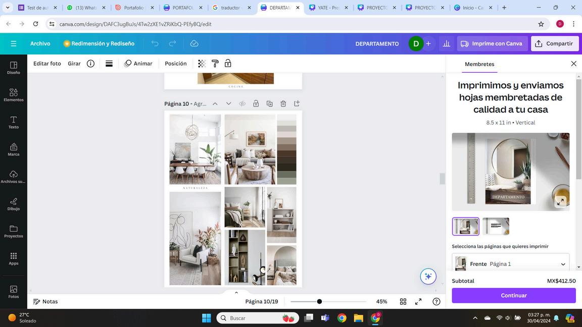Open the Apps sidebar panel
This screenshot has width=582, height=327.
pyautogui.click(x=13, y=258)
